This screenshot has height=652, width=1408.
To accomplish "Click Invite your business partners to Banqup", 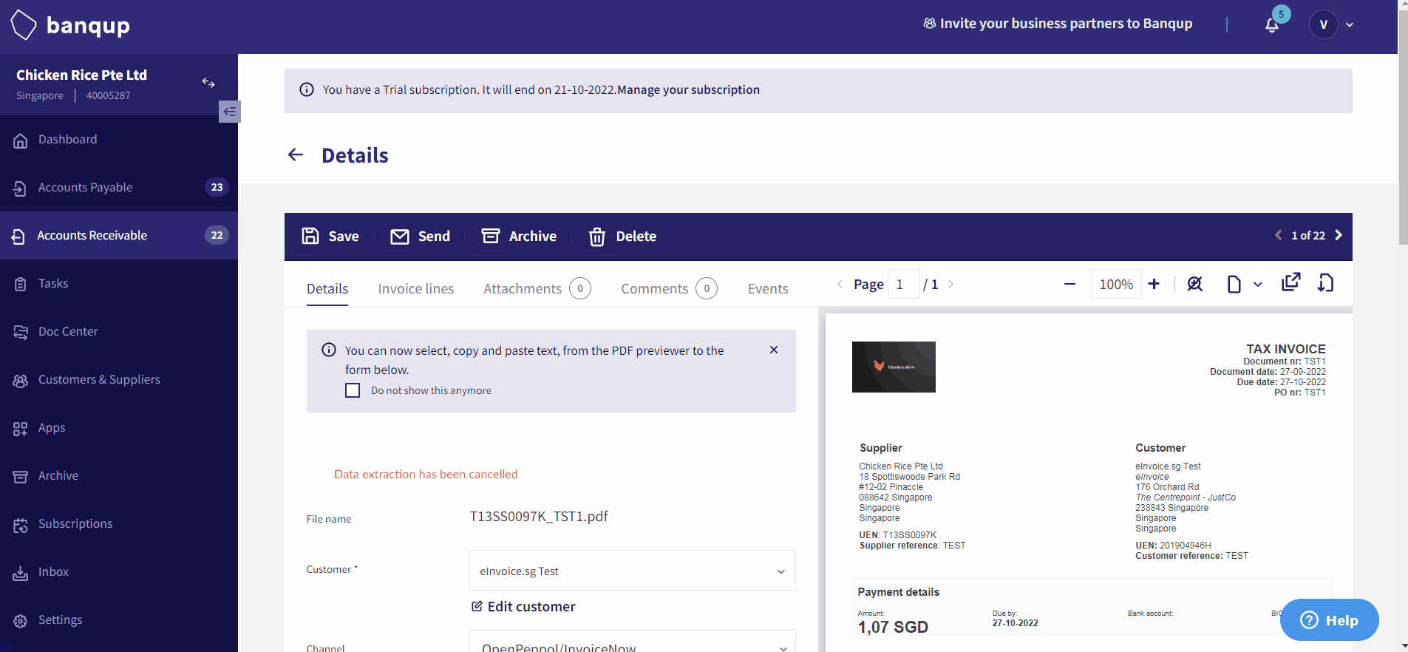I will 1058,24.
